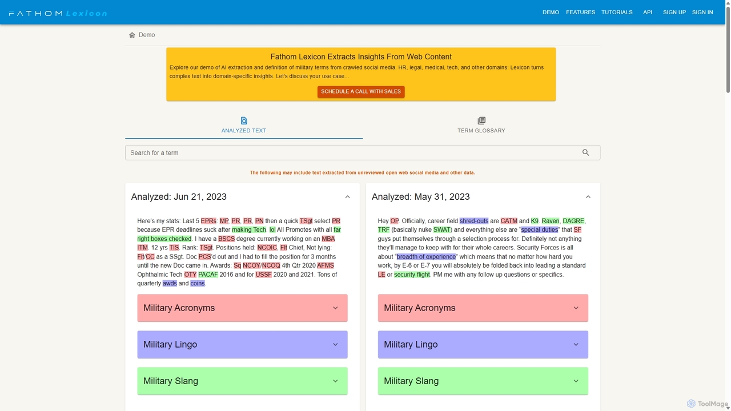The height and width of the screenshot is (411, 731).
Task: Click Schedule a Call with Sales button
Action: click(x=361, y=91)
